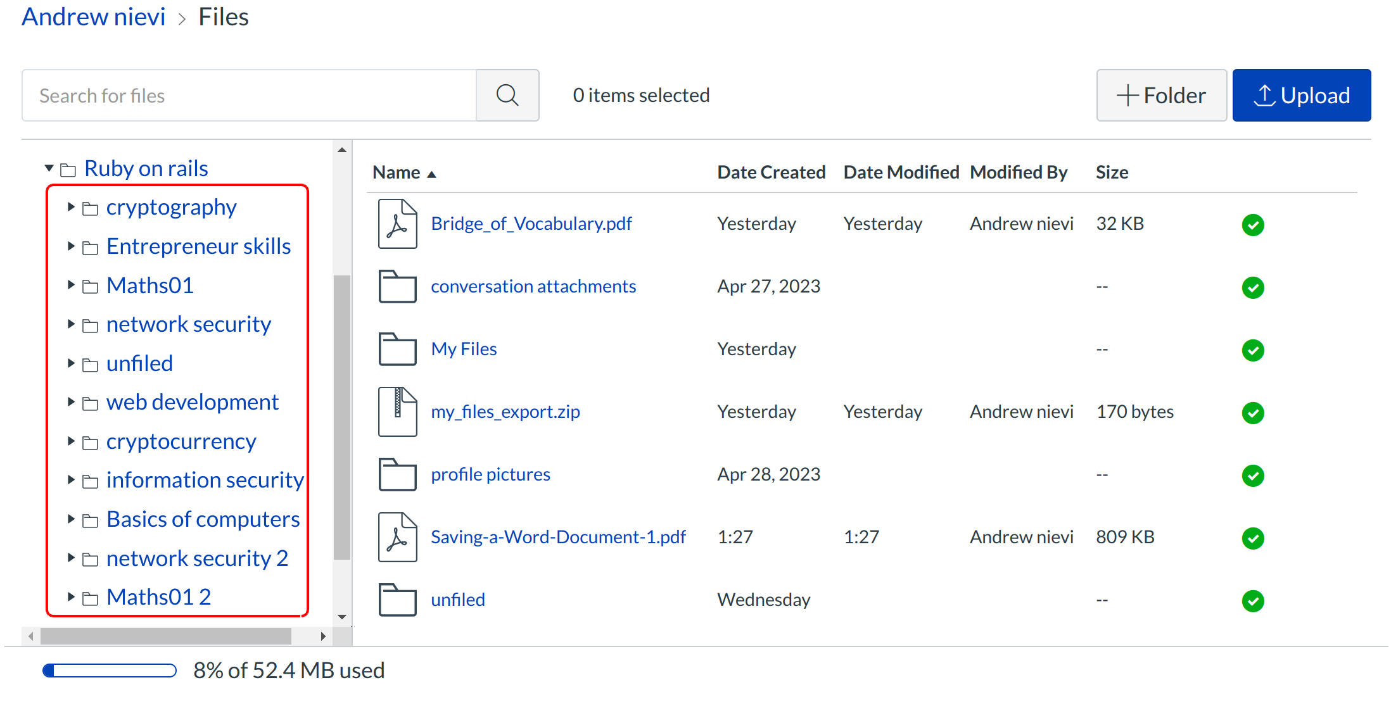Click the folder icon beside conversation attachments
The image size is (1391, 718).
pos(397,287)
